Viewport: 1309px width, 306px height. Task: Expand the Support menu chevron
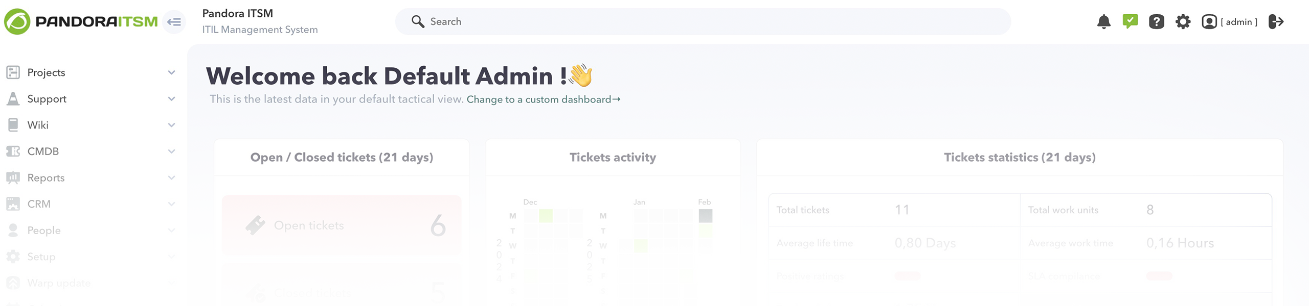click(x=172, y=99)
